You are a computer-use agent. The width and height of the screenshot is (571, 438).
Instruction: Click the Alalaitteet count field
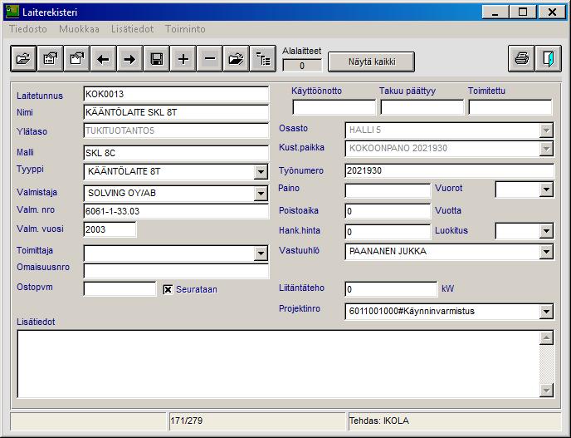tap(302, 66)
